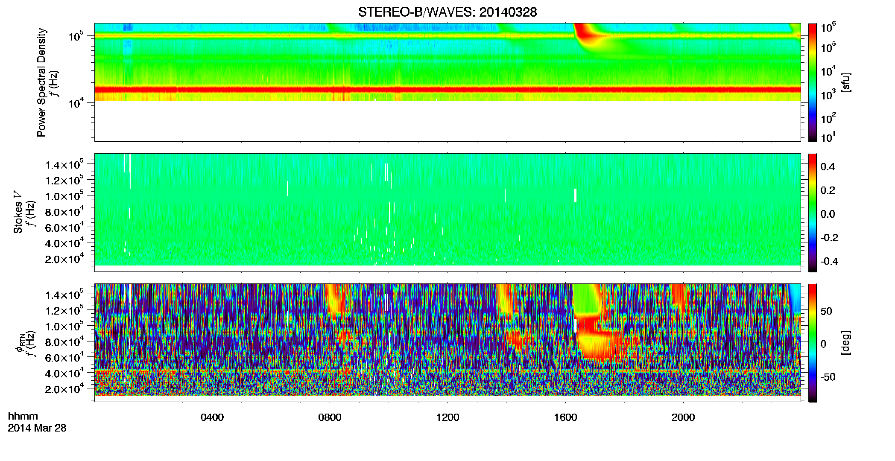Click the phi RTN degree colorbar
The image size is (895, 461).
[812, 343]
